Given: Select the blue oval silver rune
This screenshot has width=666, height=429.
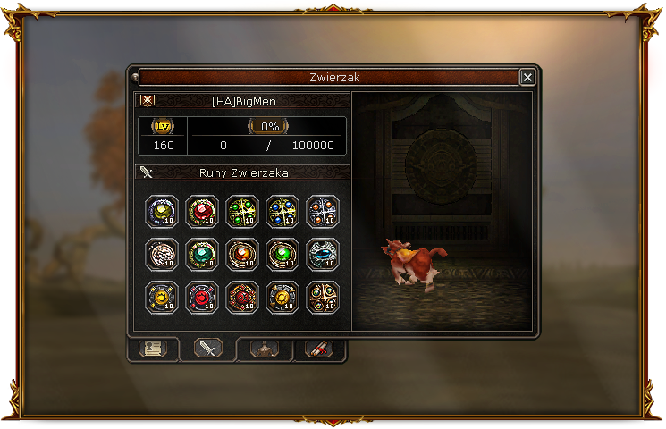Looking at the screenshot, I should click(323, 255).
